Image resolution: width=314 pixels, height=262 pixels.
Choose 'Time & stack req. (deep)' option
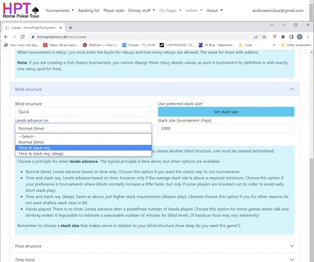(x=83, y=154)
